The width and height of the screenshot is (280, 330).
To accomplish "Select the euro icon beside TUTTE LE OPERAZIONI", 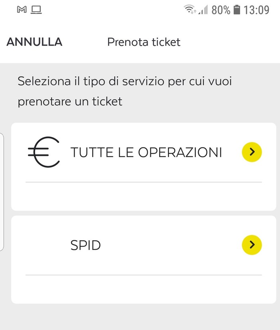I will (43, 152).
